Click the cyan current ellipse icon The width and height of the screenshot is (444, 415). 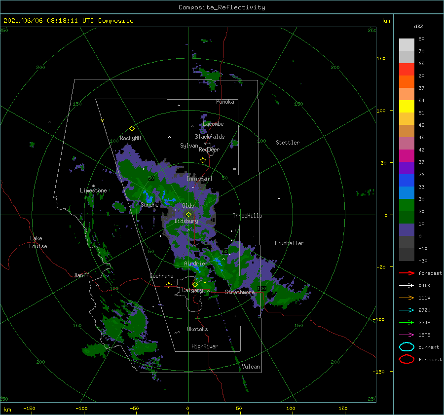pyautogui.click(x=407, y=347)
